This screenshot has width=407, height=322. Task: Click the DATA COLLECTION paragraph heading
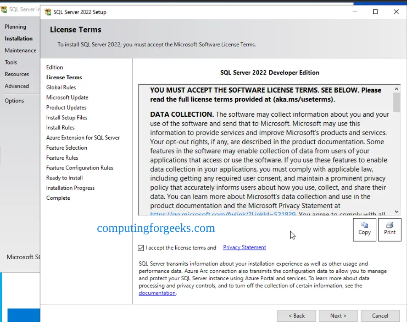(182, 115)
